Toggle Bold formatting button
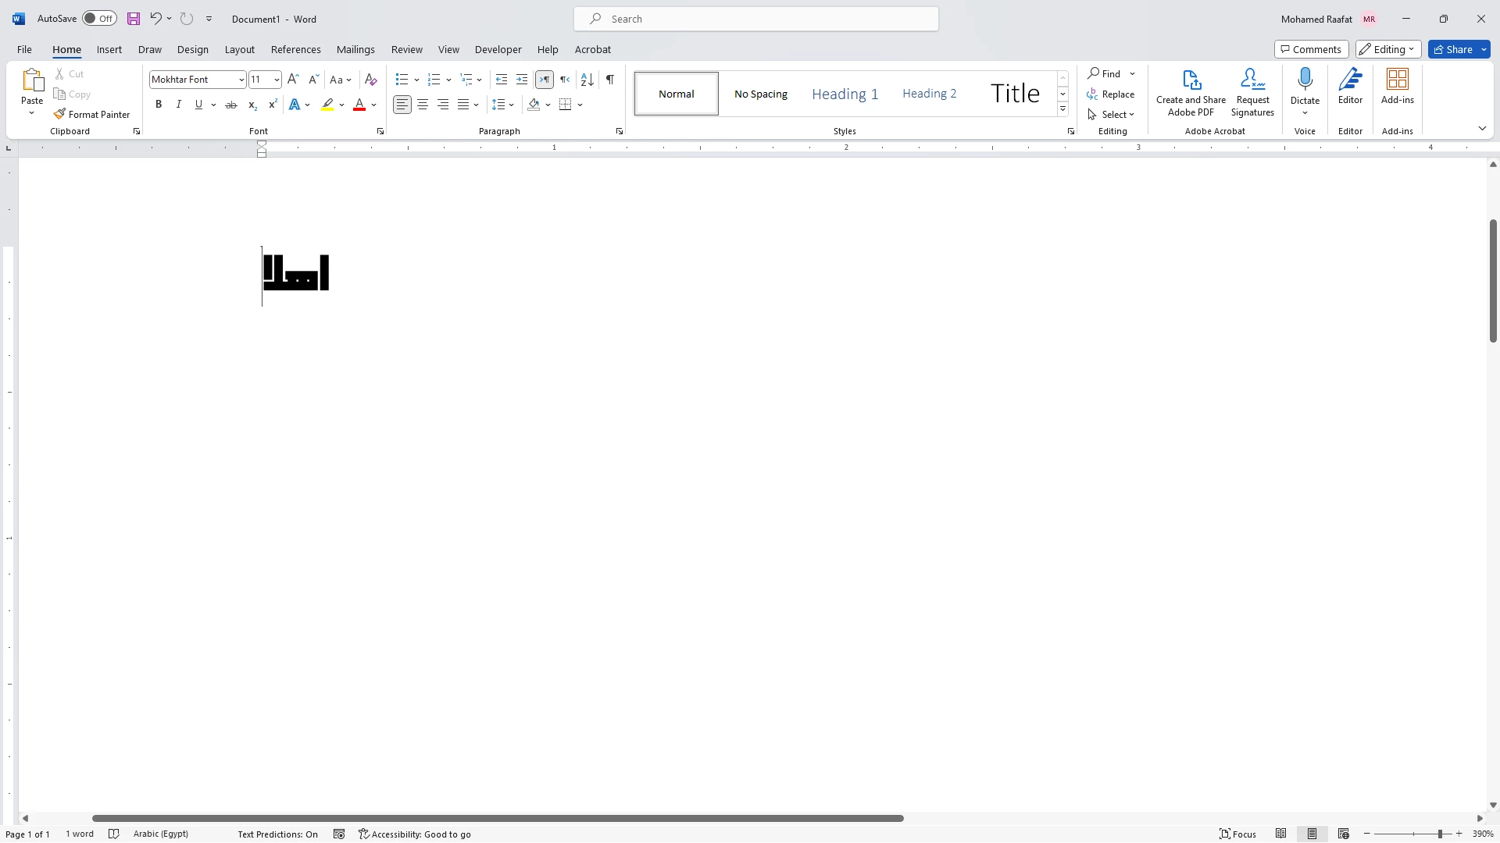The height and width of the screenshot is (843, 1500). tap(159, 105)
